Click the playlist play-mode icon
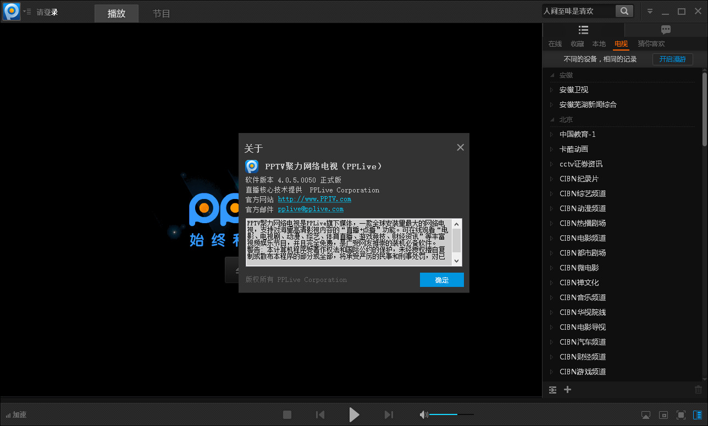 coord(553,390)
